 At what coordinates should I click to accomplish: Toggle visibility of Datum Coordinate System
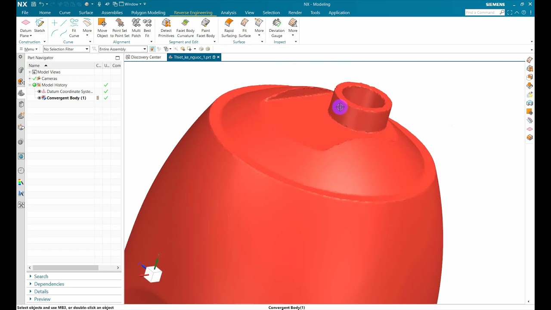point(40,91)
